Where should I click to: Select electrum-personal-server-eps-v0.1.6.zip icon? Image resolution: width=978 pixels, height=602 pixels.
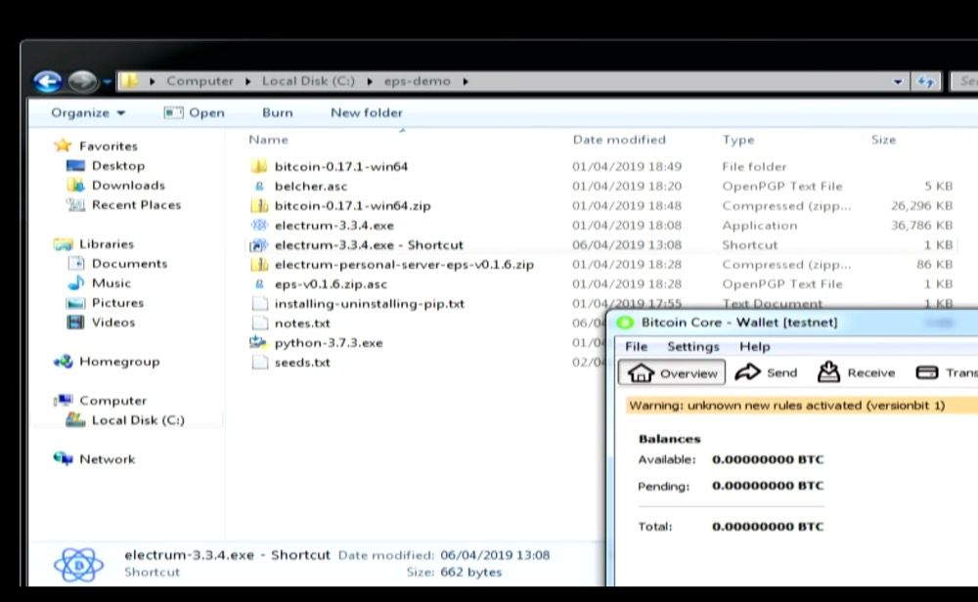259,264
